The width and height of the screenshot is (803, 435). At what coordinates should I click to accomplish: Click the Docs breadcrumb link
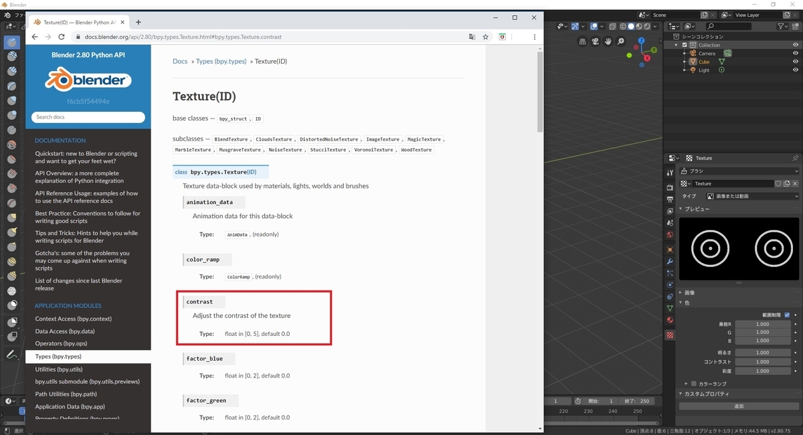(x=180, y=61)
